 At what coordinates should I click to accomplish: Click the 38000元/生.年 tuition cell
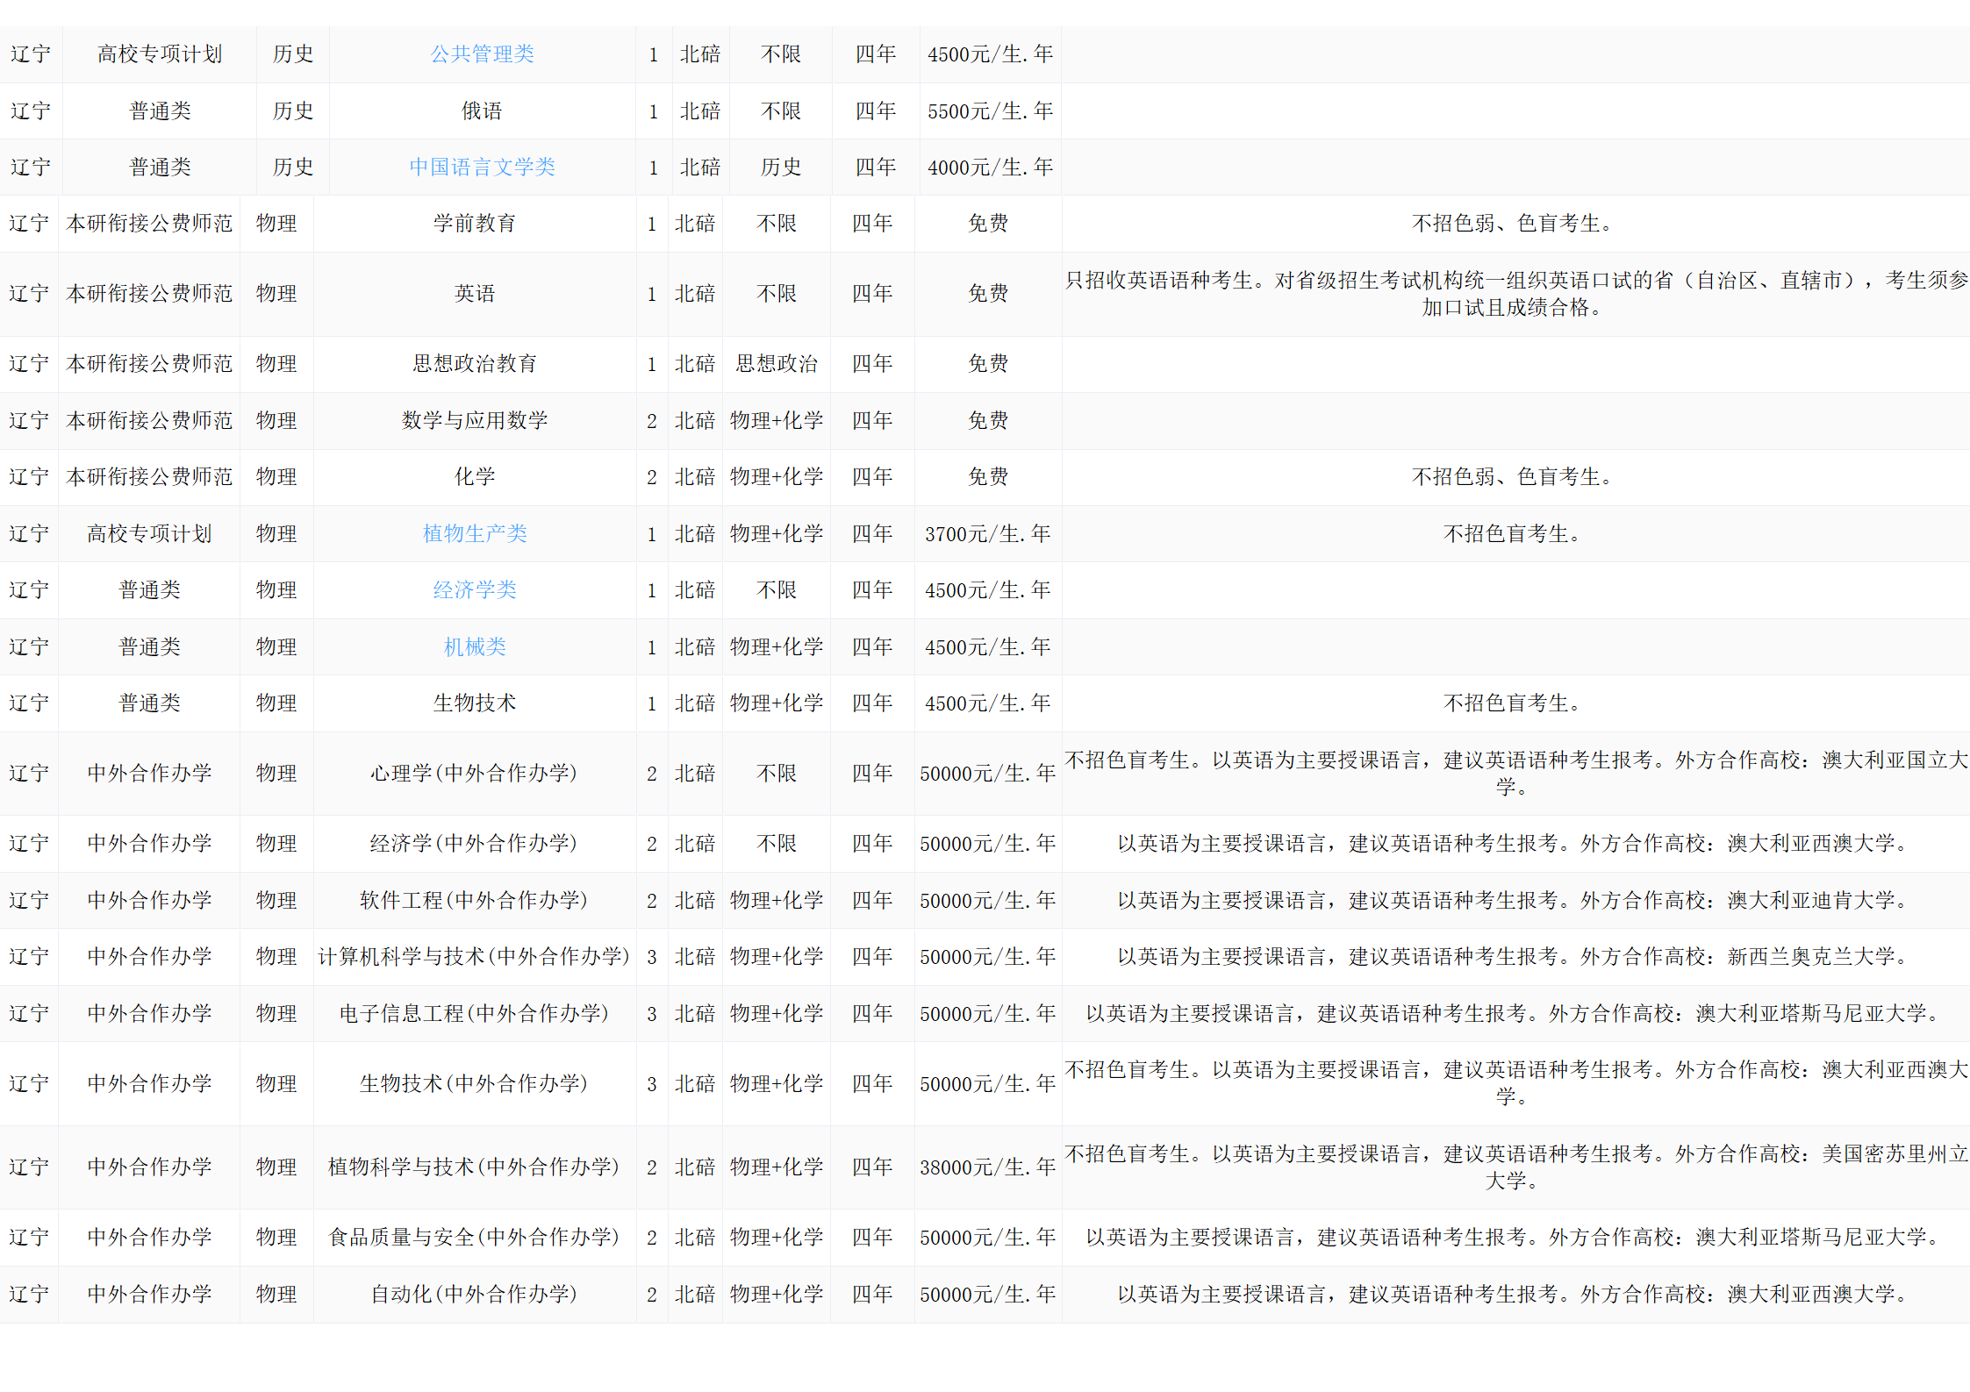click(x=987, y=1167)
